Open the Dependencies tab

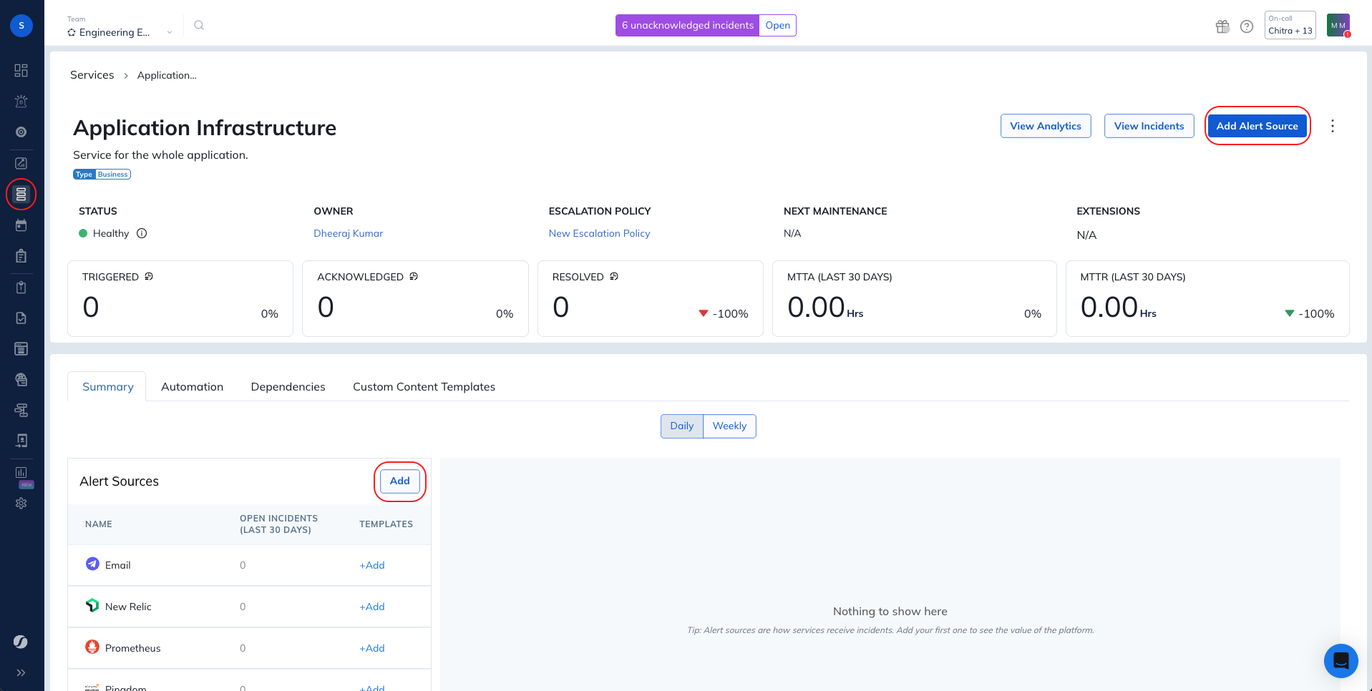(288, 386)
